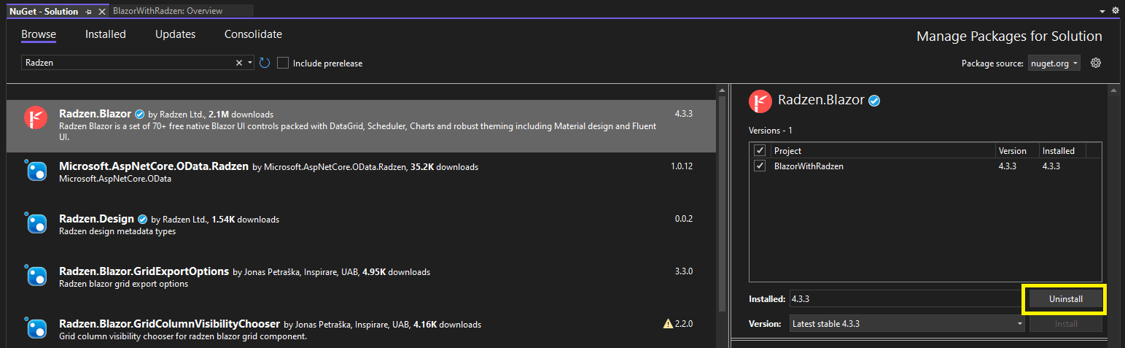Select Radzen.Blazor.GridColumnVisibilityChooser package title
1125x348 pixels.
(x=170, y=324)
